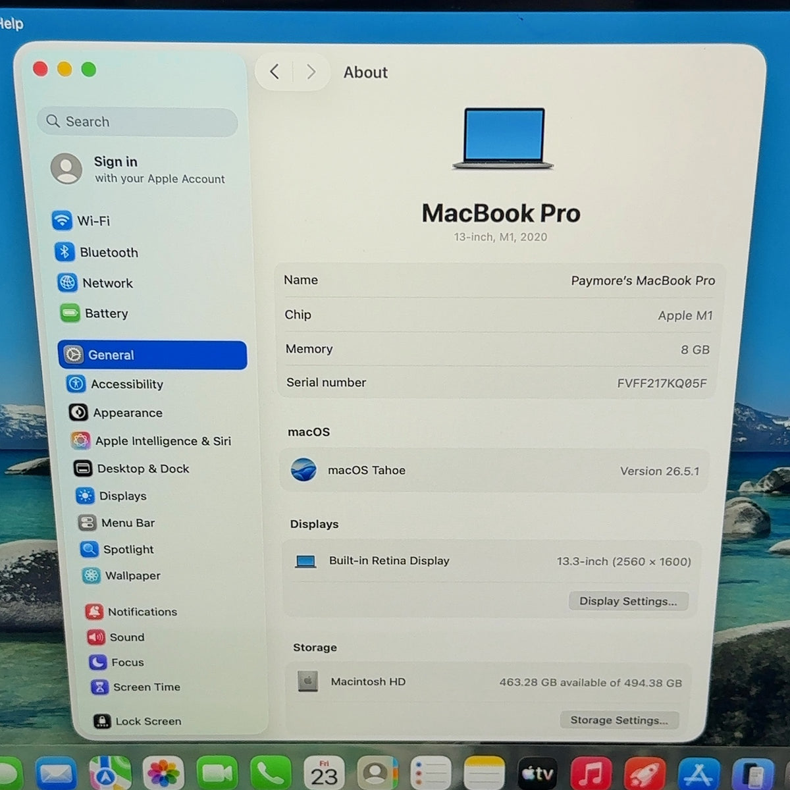
Task: Launch FaceTime from the Dock
Action: tap(217, 773)
